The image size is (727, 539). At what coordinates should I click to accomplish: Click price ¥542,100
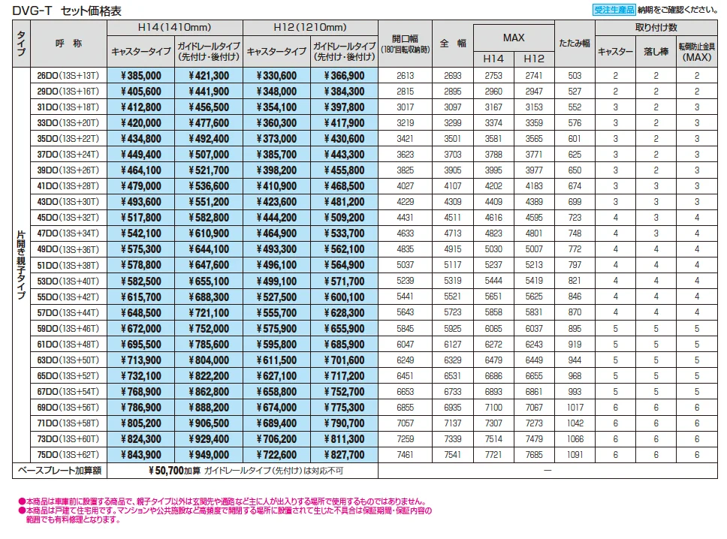point(141,233)
